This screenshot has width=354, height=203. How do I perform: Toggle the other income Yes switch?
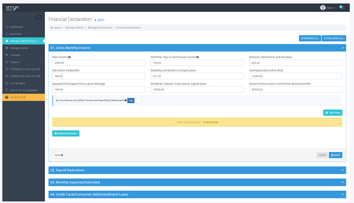tap(134, 101)
